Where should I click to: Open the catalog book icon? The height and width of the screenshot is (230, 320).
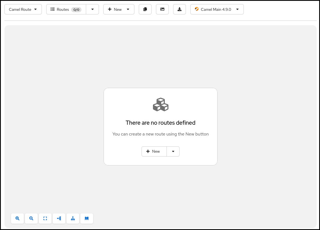pyautogui.click(x=87, y=218)
